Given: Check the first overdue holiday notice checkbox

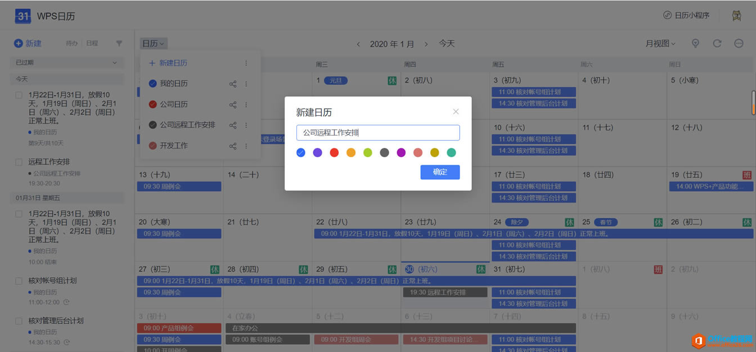Looking at the screenshot, I should pos(19,95).
